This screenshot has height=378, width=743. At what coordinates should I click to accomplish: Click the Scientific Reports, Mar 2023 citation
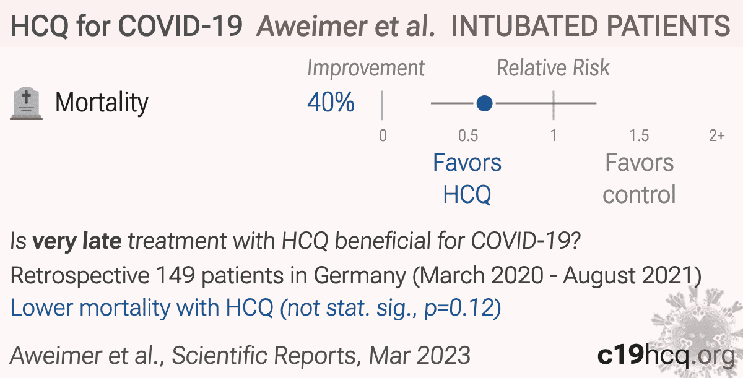point(321,356)
